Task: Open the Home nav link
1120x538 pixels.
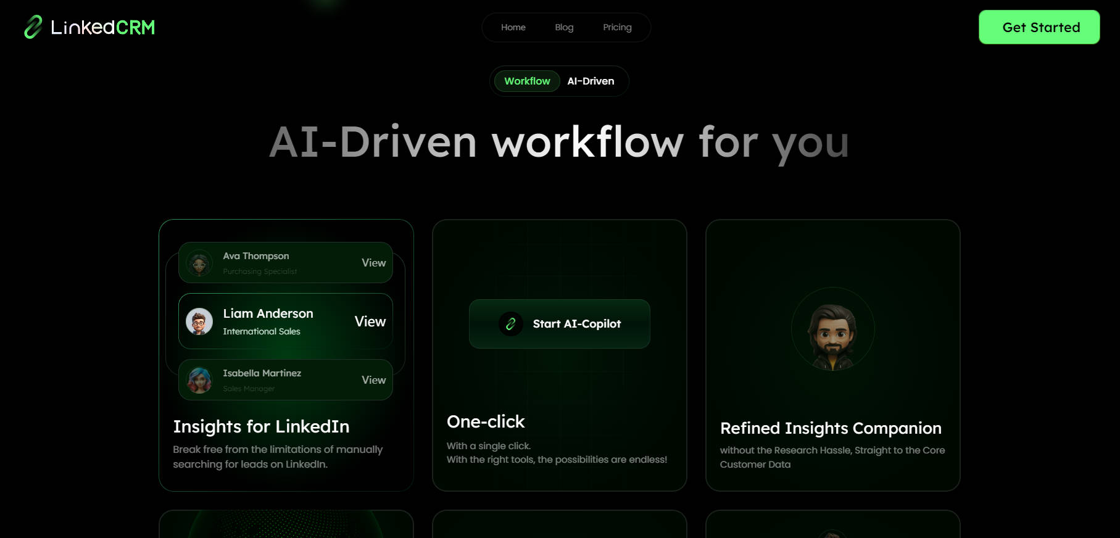Action: coord(513,27)
